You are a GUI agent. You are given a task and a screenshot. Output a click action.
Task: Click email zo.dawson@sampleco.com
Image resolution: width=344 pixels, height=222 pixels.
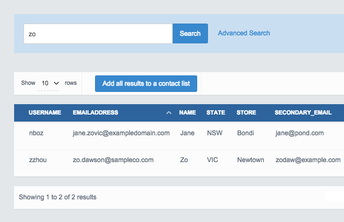tap(113, 160)
